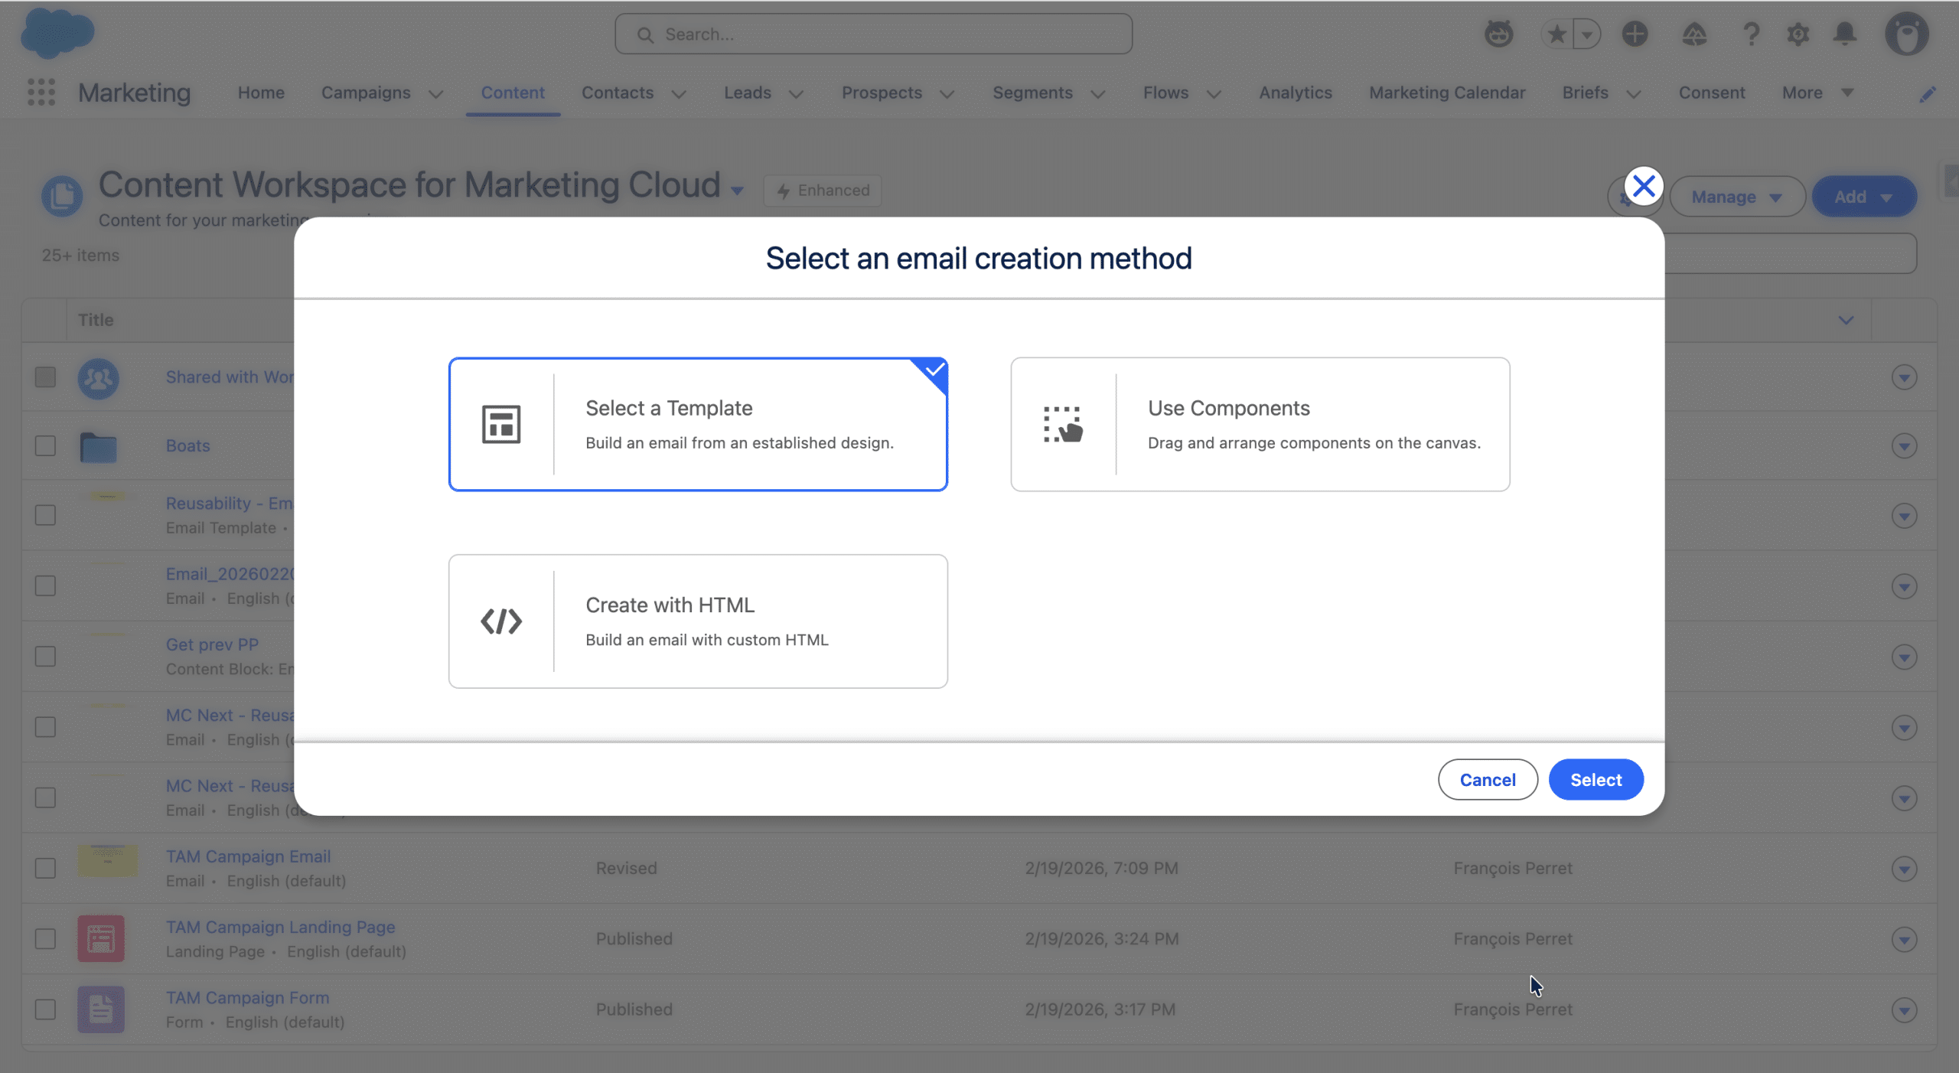The width and height of the screenshot is (1959, 1073).
Task: Open the notifications bell
Action: coord(1845,34)
